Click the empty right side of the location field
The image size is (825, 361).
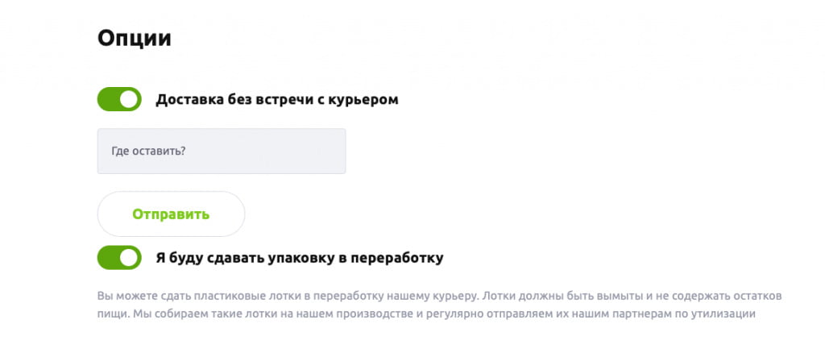pos(306,151)
